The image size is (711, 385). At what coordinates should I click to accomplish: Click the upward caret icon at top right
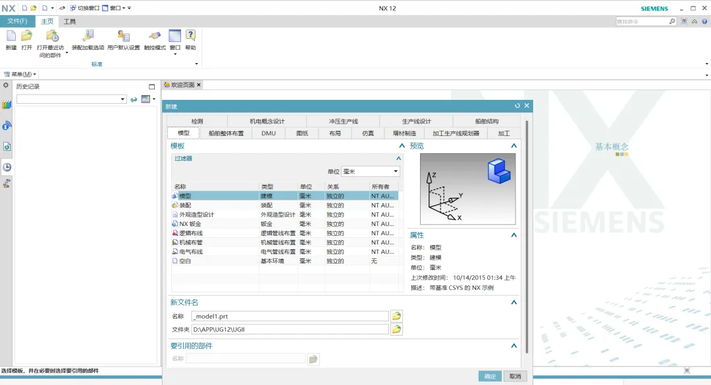pos(695,21)
